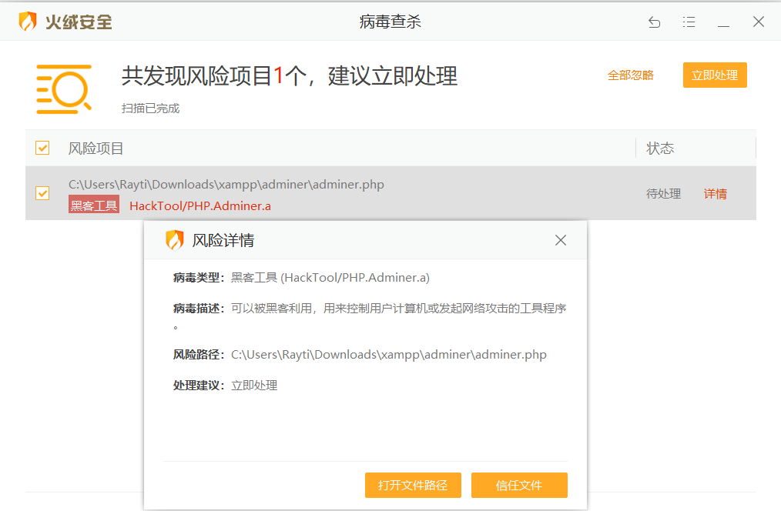Viewport: 781px width, 511px height.
Task: Click the 风险路径 value in dialog
Action: [388, 355]
